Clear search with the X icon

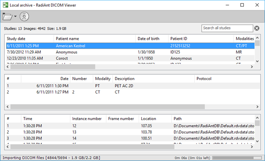(257, 28)
